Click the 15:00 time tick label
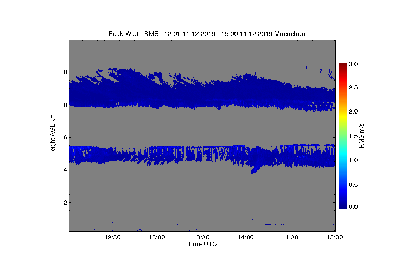 click(335, 237)
